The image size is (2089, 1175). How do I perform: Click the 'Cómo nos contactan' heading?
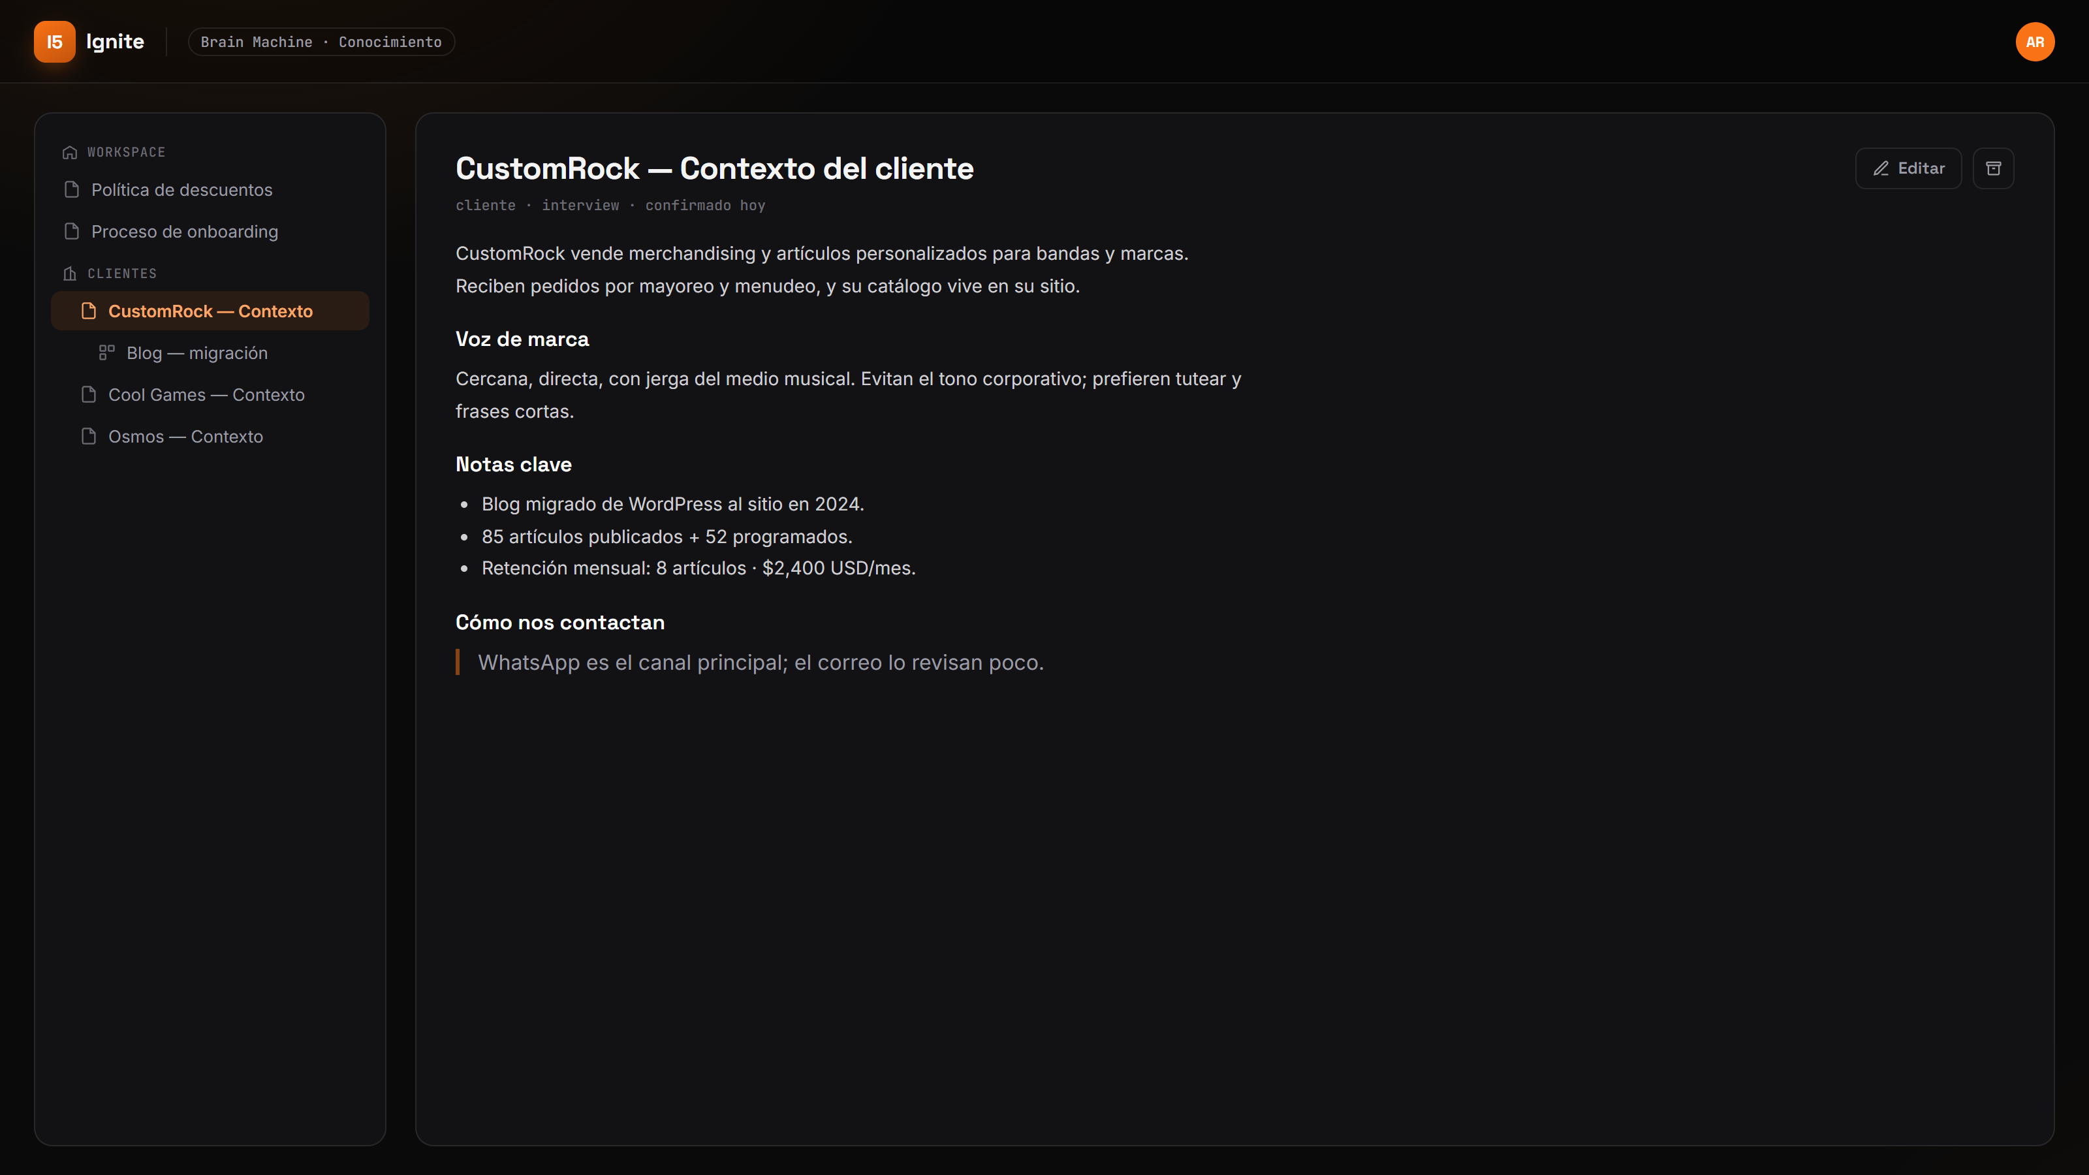click(x=559, y=622)
